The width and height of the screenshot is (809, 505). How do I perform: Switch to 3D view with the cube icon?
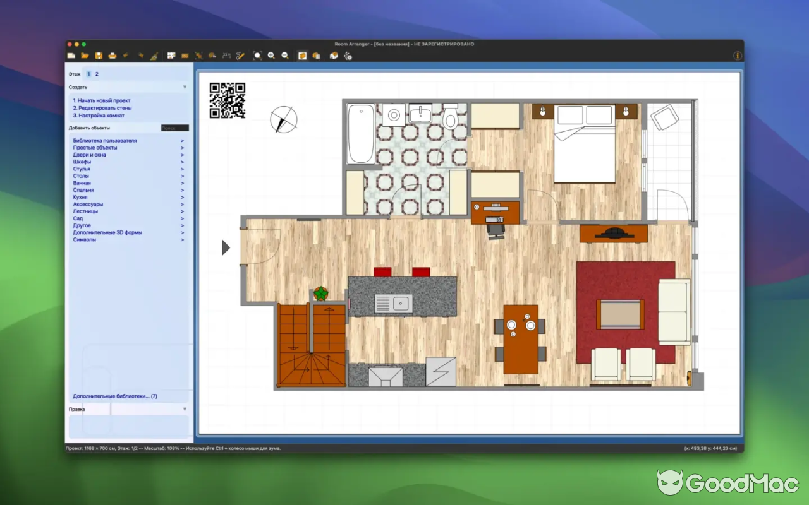tap(301, 56)
